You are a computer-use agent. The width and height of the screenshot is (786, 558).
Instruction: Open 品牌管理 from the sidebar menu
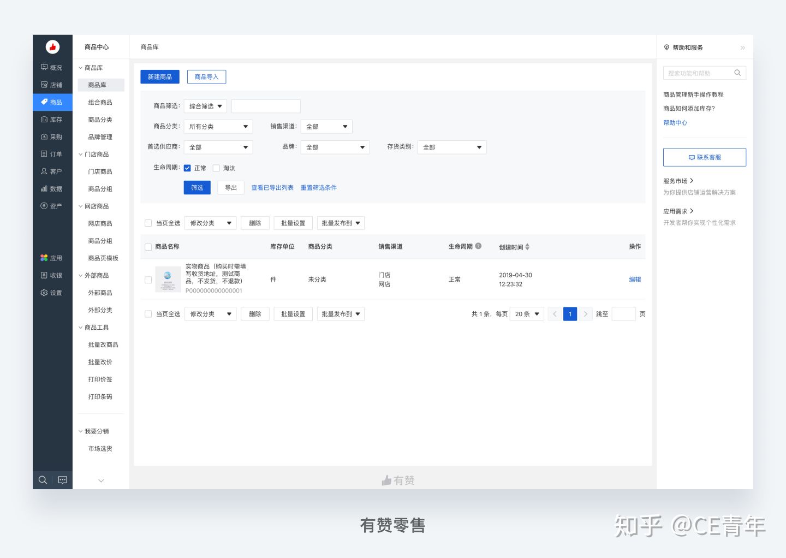click(100, 136)
